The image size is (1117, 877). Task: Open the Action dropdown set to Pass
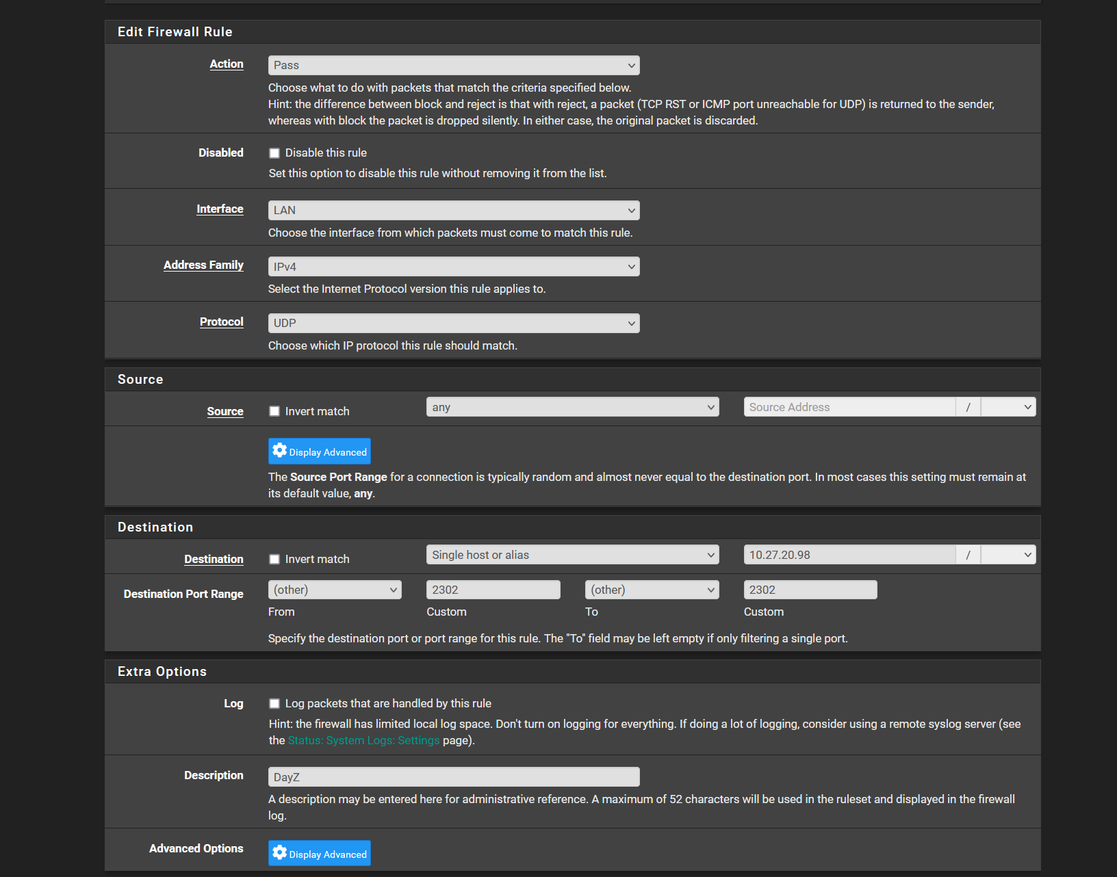coord(454,65)
